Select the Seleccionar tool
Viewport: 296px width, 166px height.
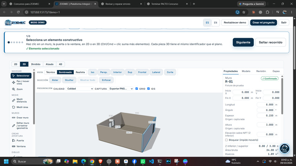21,76
